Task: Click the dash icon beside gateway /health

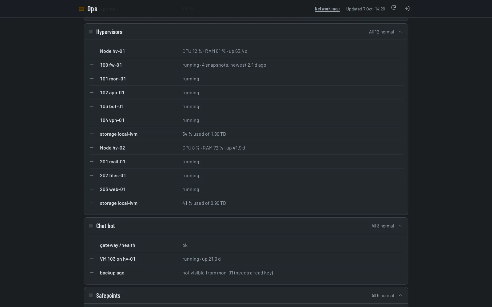Action: point(91,245)
